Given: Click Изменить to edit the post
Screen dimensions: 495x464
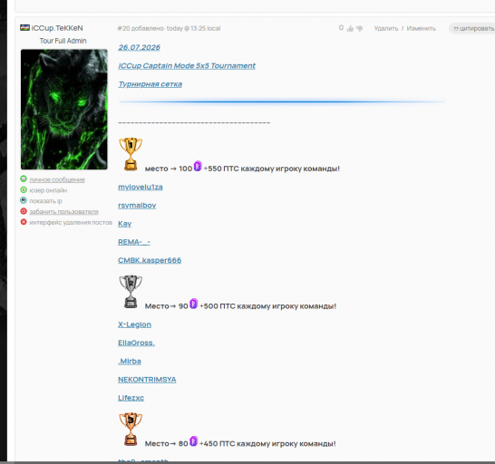Looking at the screenshot, I should click(422, 28).
